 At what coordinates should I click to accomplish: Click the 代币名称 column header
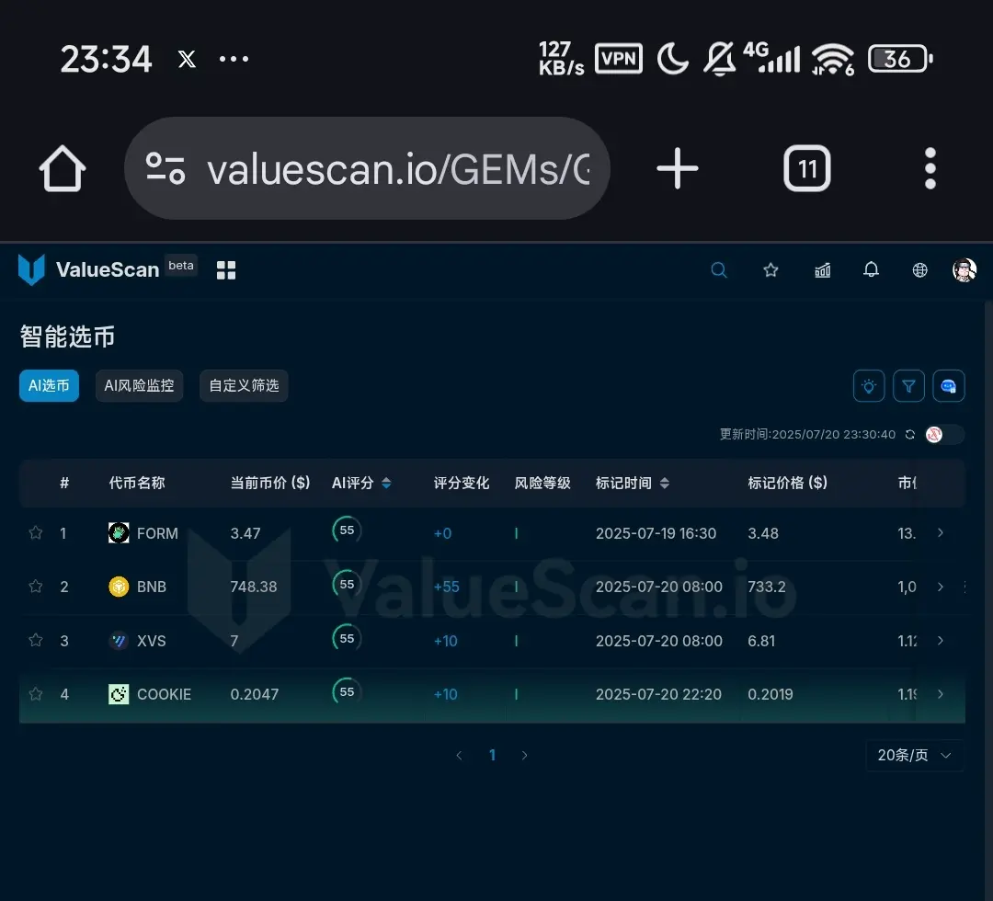pyautogui.click(x=137, y=483)
